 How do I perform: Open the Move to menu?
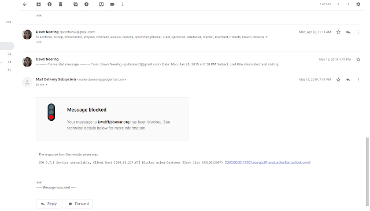pyautogui.click(x=102, y=4)
